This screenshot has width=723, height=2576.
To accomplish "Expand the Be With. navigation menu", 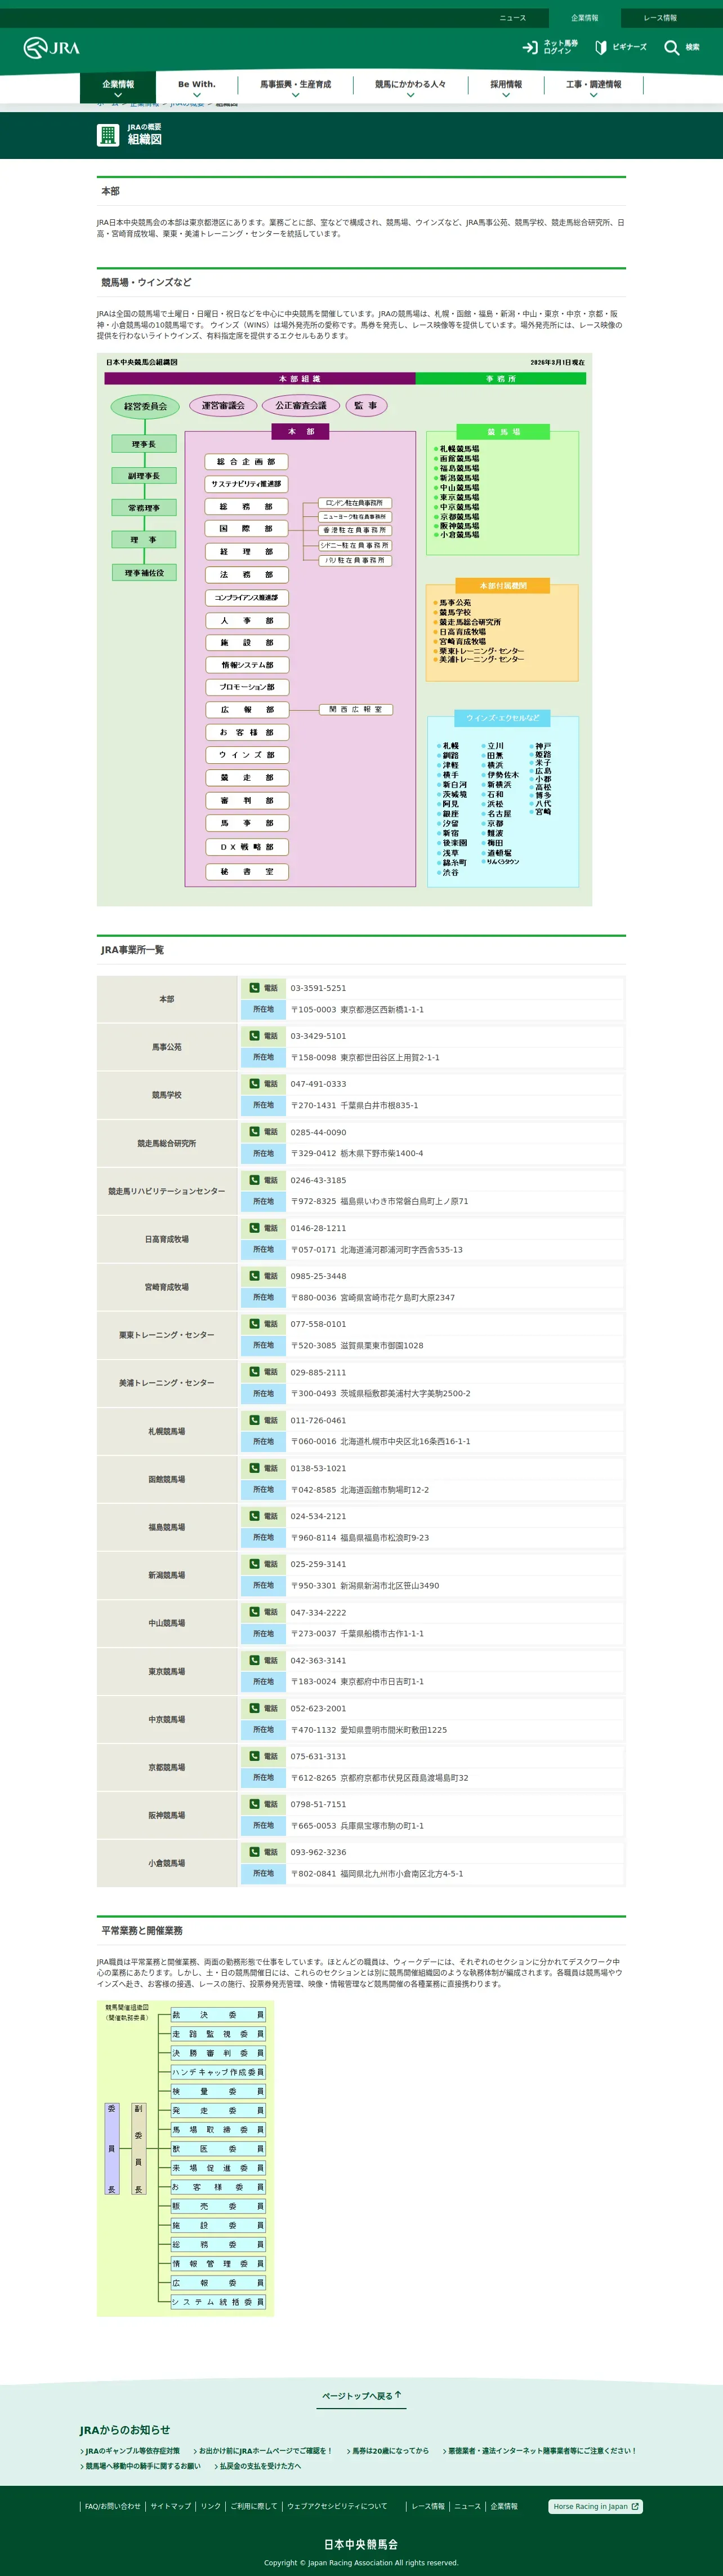I will point(197,87).
